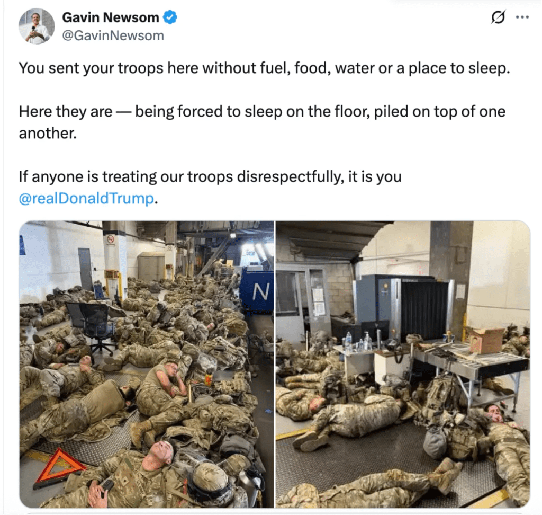Click the blue verified checkmark badge

[x=170, y=17]
